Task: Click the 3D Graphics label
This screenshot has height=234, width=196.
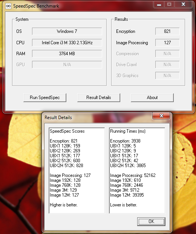Action: [x=127, y=76]
